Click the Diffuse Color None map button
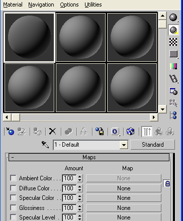 (x=124, y=188)
